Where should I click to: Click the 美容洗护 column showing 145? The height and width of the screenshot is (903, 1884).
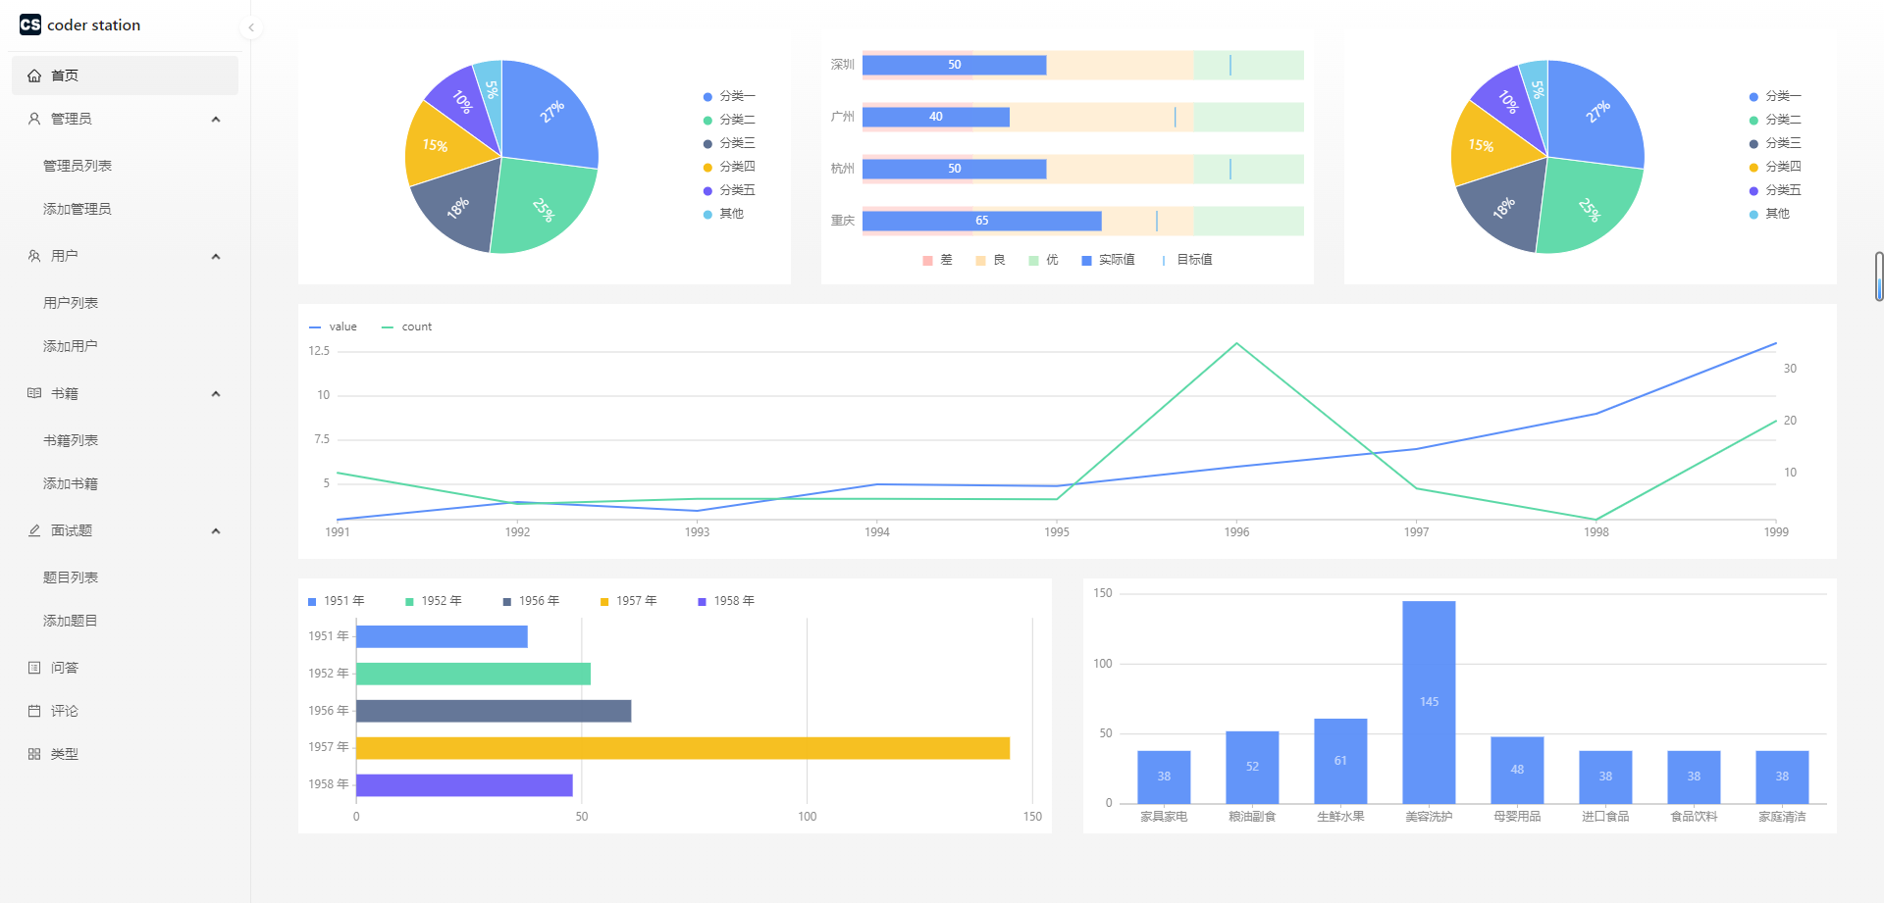pyautogui.click(x=1429, y=702)
